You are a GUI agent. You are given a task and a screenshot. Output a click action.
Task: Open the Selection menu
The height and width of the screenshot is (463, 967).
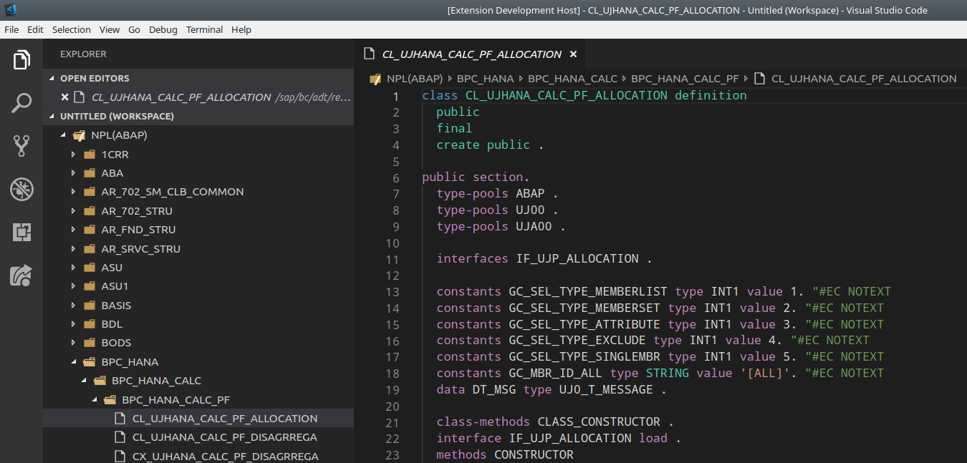72,29
